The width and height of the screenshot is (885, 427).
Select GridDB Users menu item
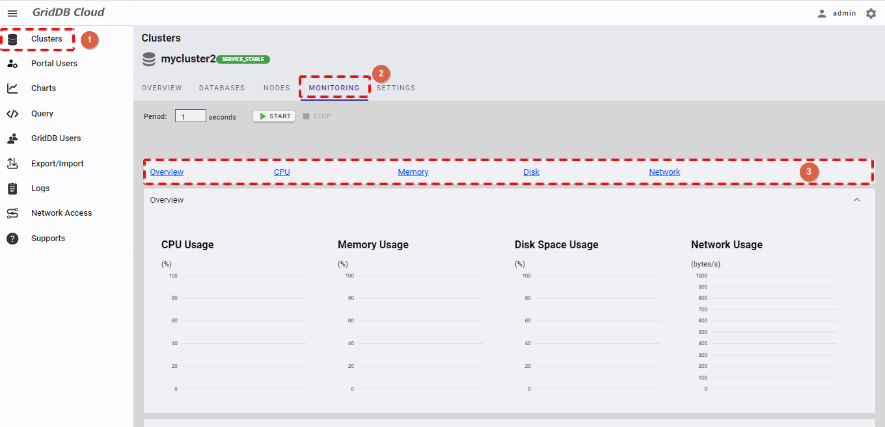56,138
